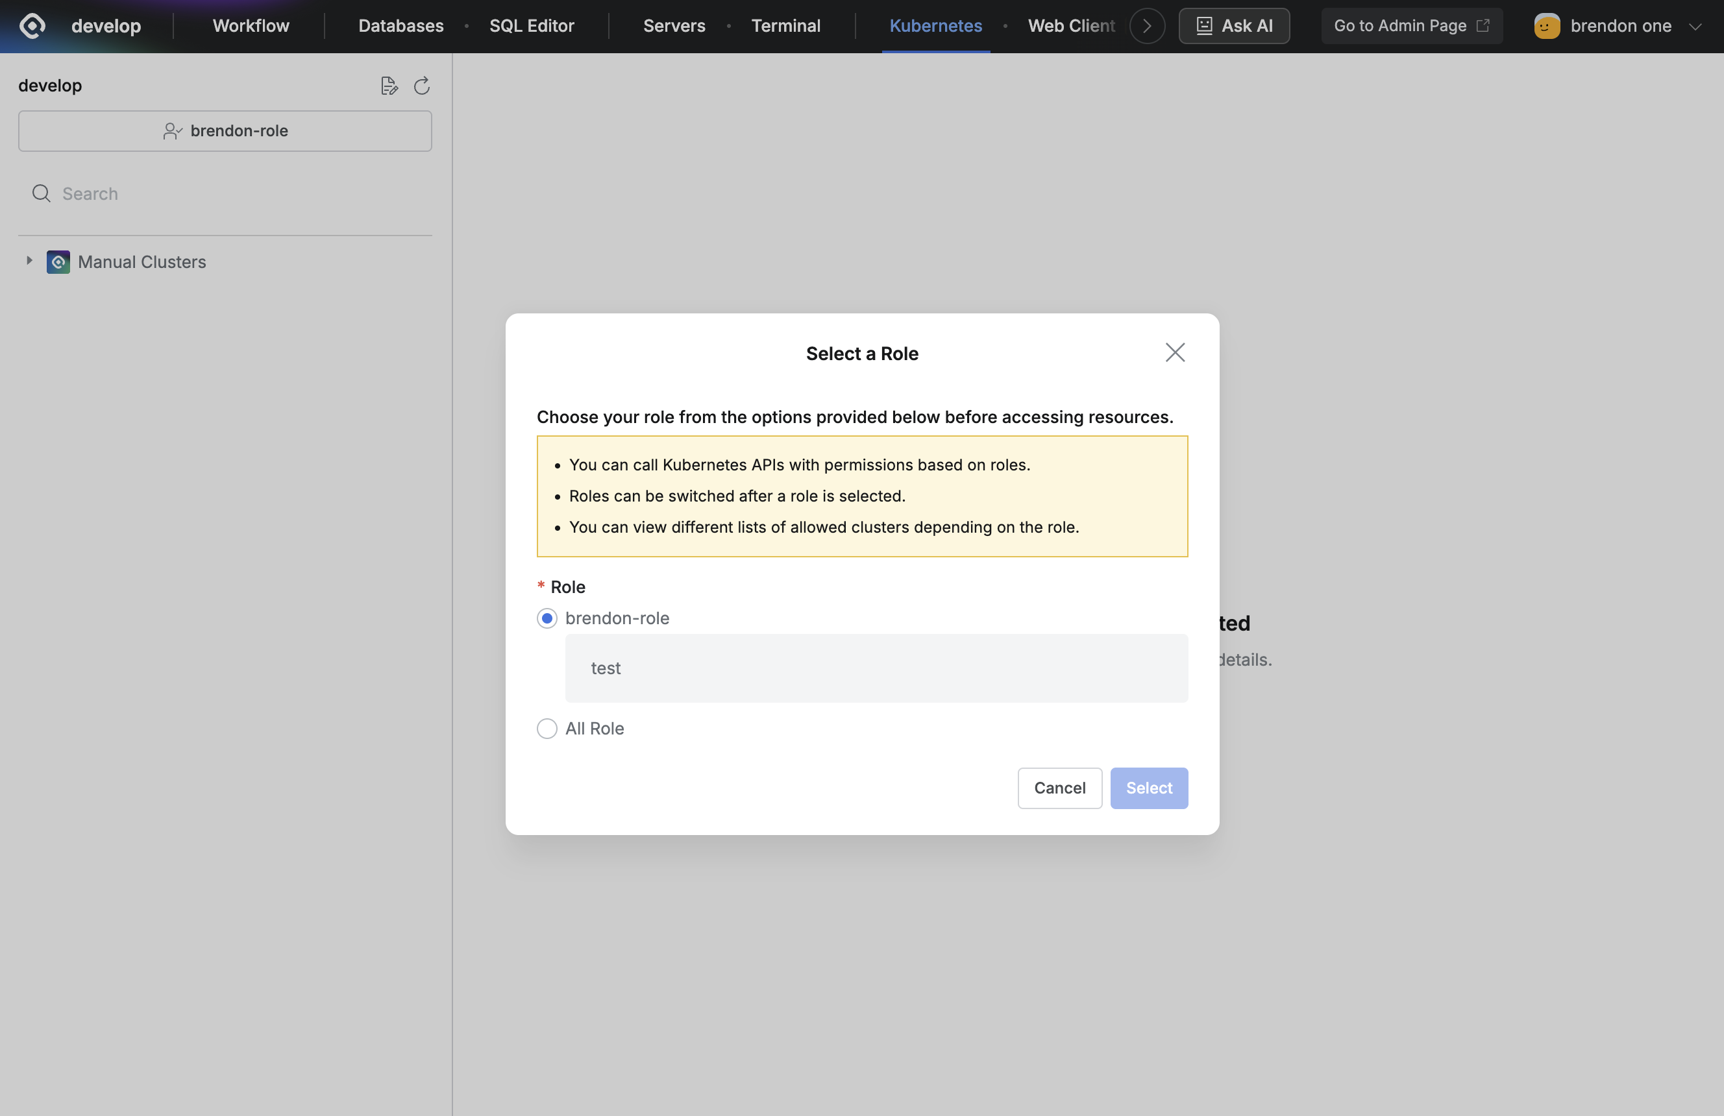1724x1116 pixels.
Task: Click the magnifier search icon
Action: click(42, 193)
